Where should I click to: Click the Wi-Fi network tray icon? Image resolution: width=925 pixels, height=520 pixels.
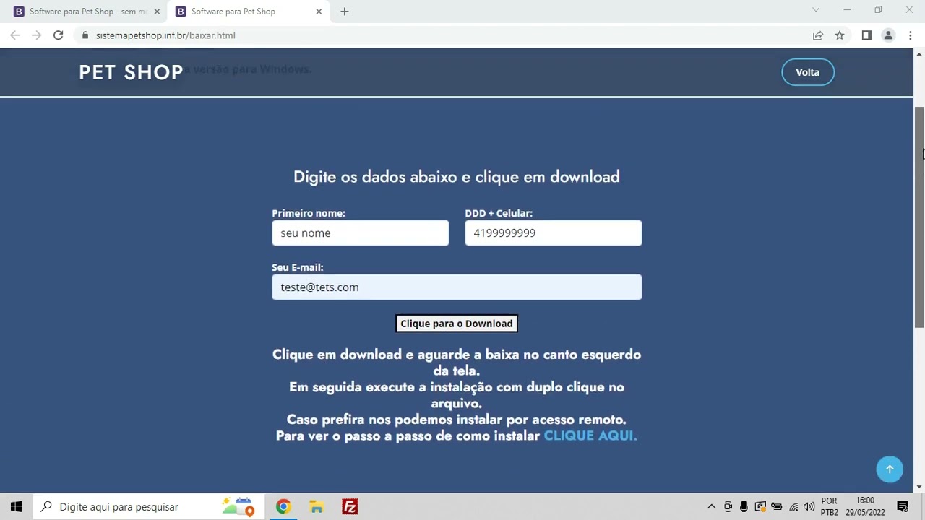point(793,507)
